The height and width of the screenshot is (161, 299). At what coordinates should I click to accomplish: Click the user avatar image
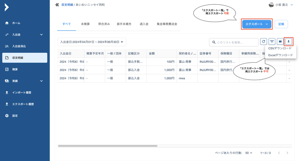pyautogui.click(x=271, y=5)
